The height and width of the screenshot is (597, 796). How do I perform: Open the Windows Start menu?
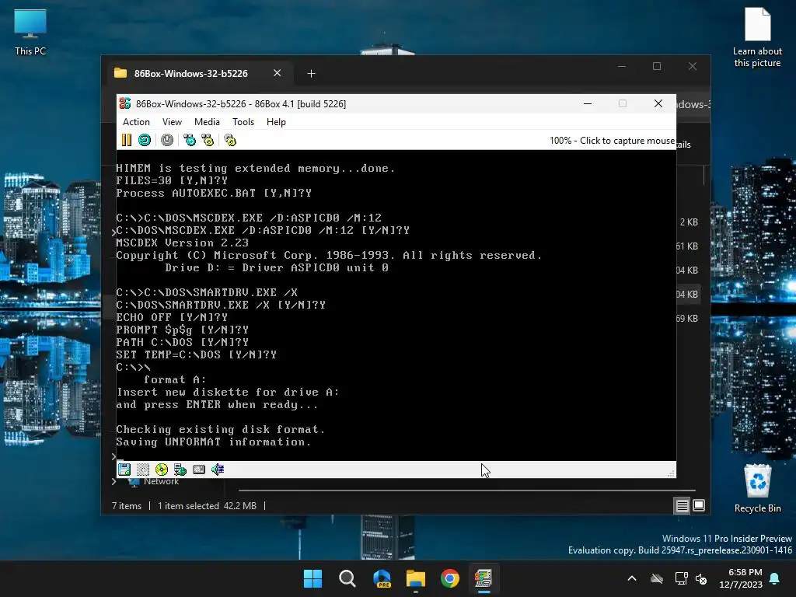pos(312,578)
